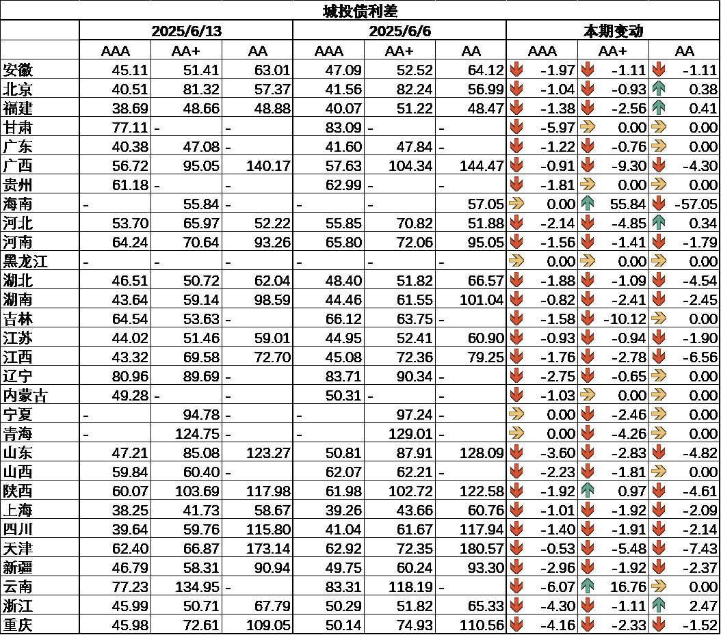Click the red down arrow beside -5.97 for 甘肃
The image size is (721, 635).
coord(516,127)
